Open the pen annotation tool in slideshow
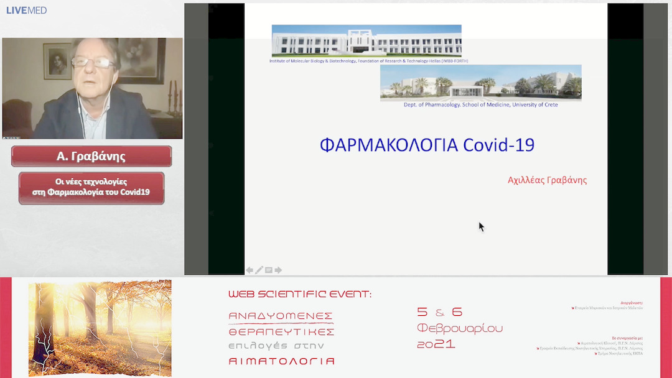The width and height of the screenshot is (672, 378). coord(259,270)
